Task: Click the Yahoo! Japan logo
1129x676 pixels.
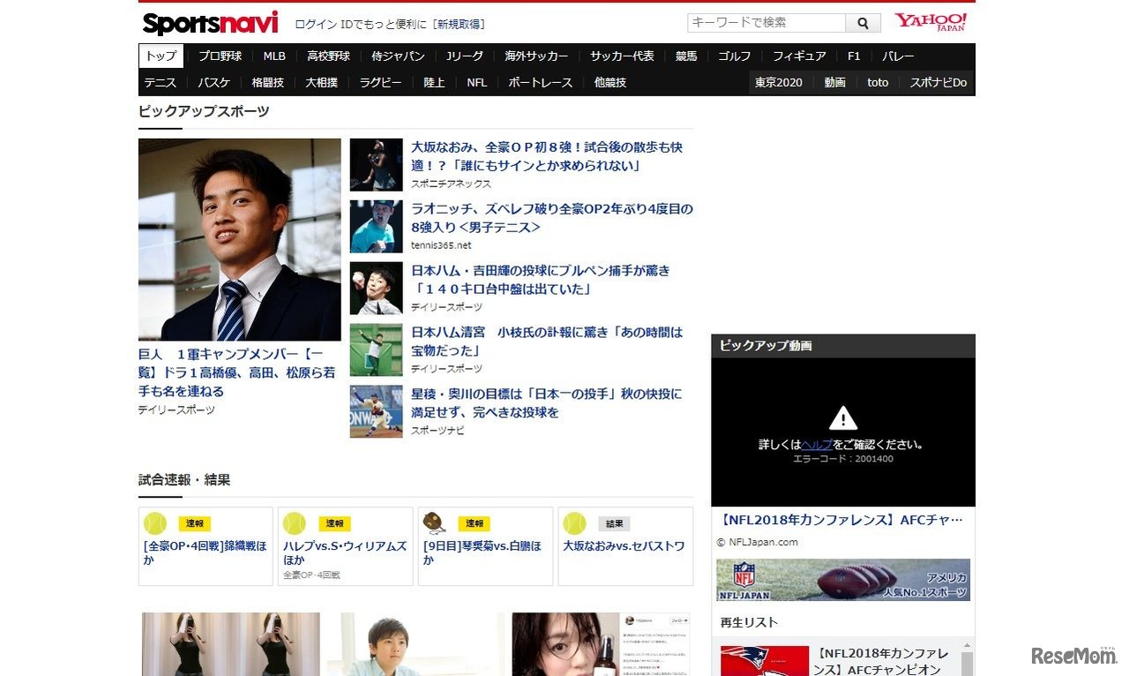Action: pos(931,22)
